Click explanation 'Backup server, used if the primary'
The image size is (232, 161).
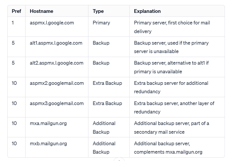point(171,43)
